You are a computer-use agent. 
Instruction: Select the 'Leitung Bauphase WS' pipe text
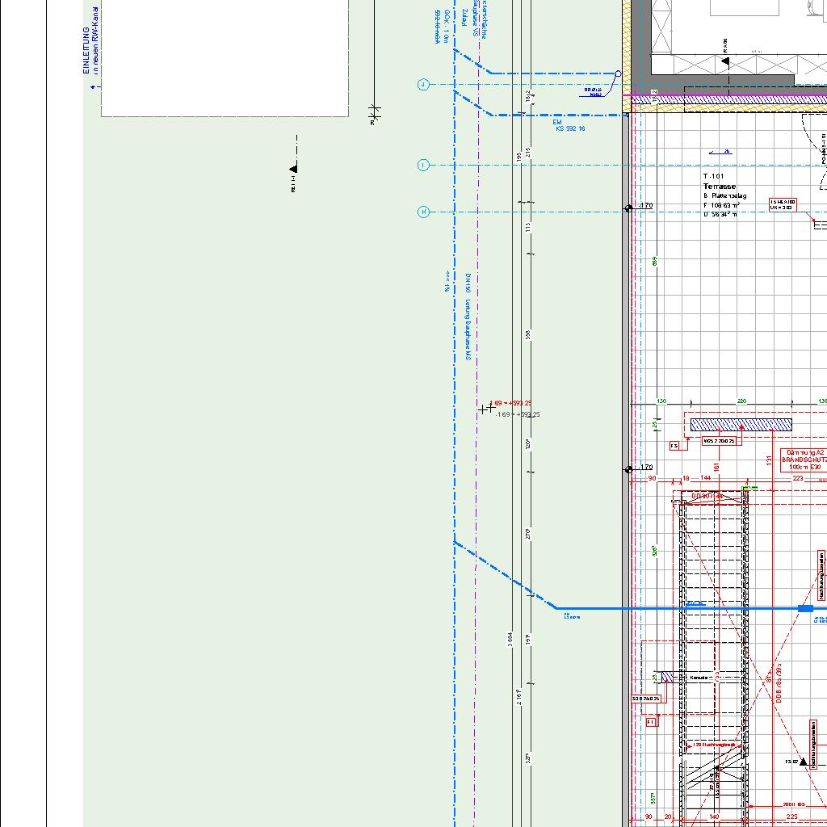click(x=468, y=330)
